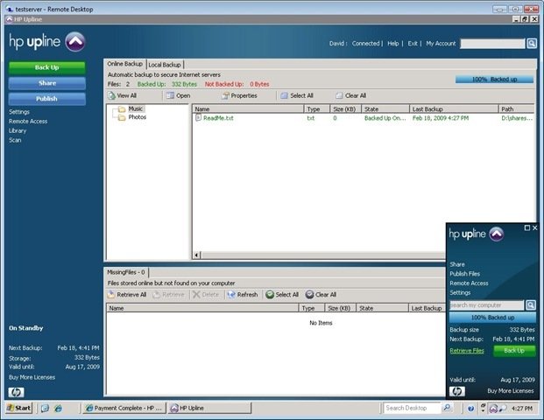This screenshot has width=544, height=420.
Task: Click the View All toolbar icon
Action: 112,95
